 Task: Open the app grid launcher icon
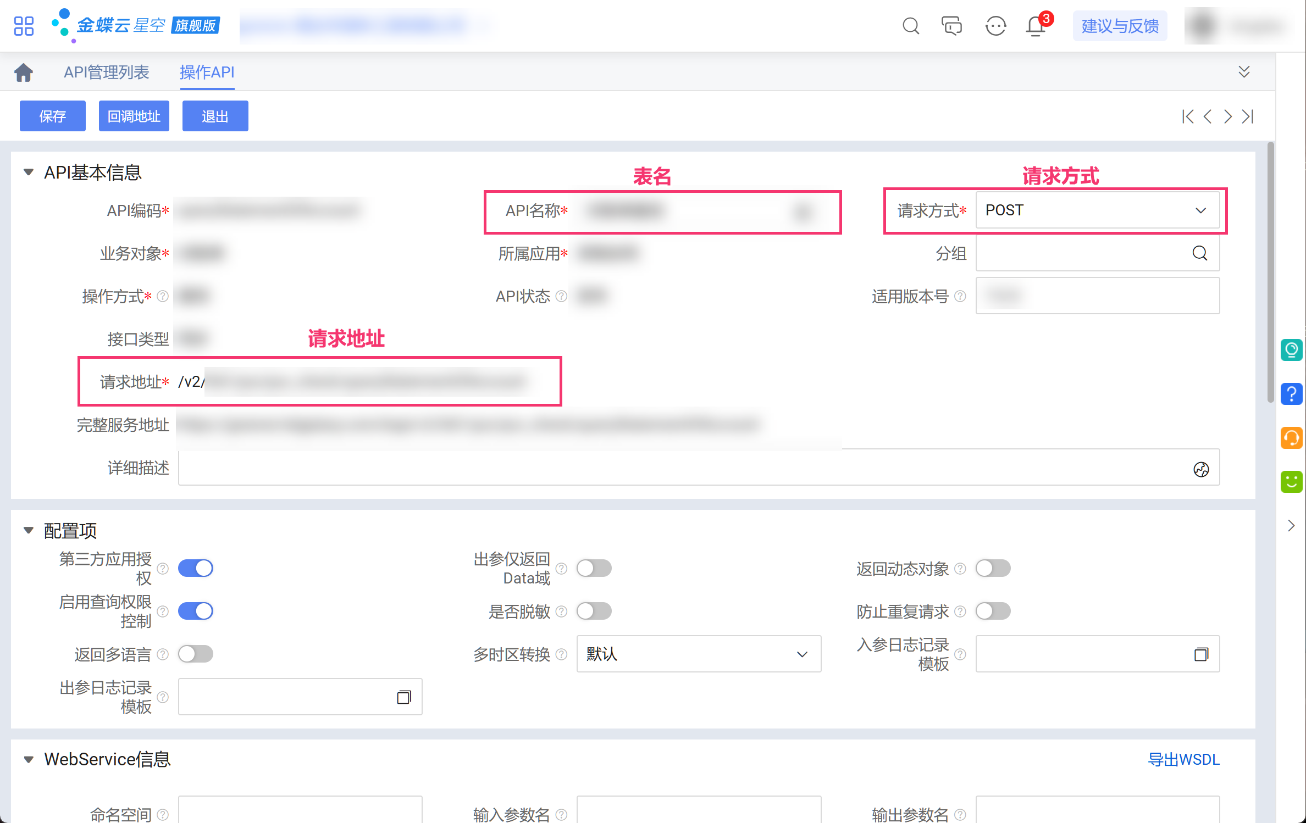(x=24, y=26)
